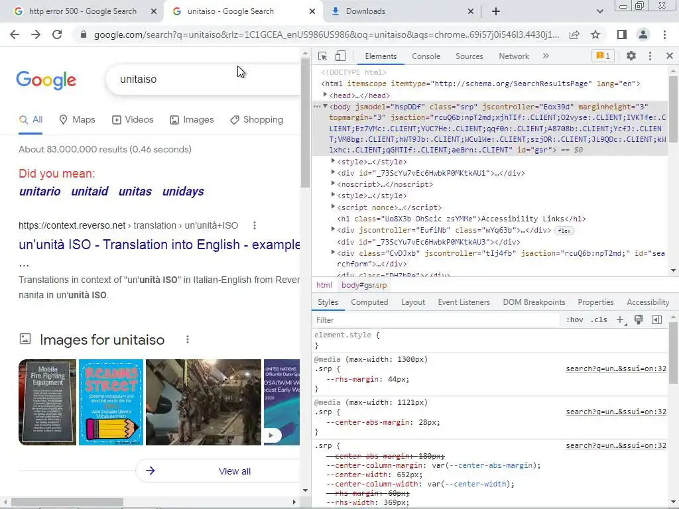Toggle the :hov element state panel
Image resolution: width=679 pixels, height=509 pixels.
pyautogui.click(x=574, y=320)
